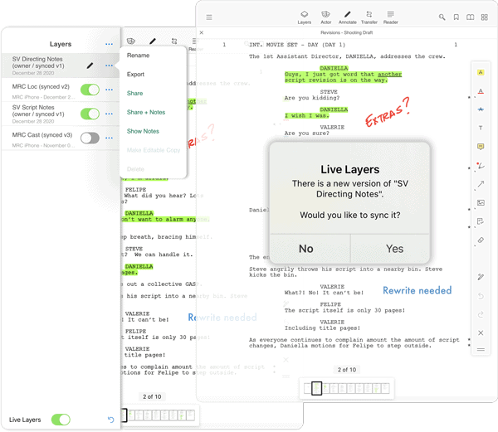Click undo in the annotation toolbar
This screenshot has width=498, height=432.
481,296
